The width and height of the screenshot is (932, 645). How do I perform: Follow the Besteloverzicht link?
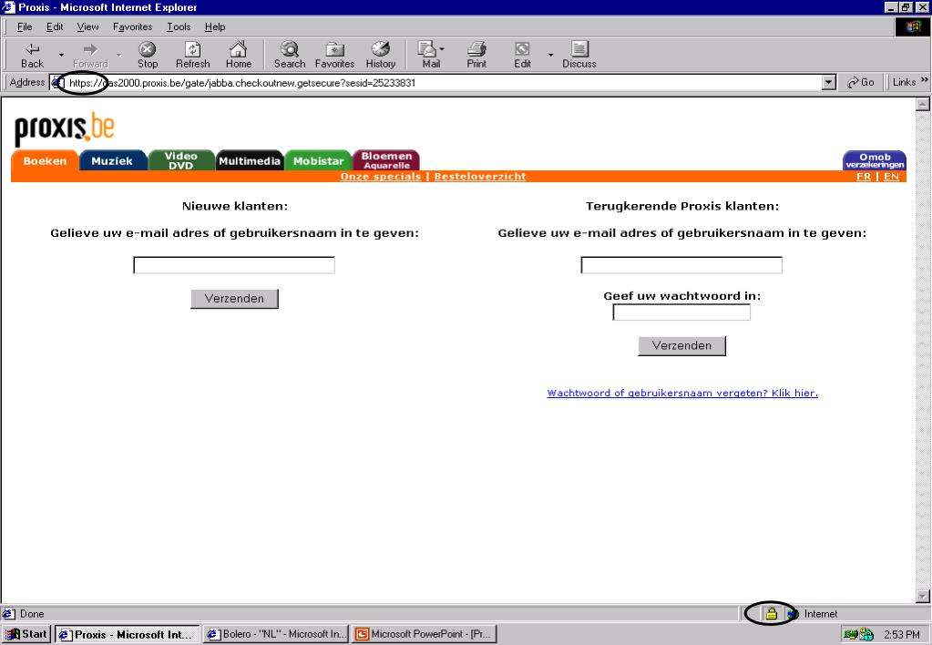tap(480, 177)
